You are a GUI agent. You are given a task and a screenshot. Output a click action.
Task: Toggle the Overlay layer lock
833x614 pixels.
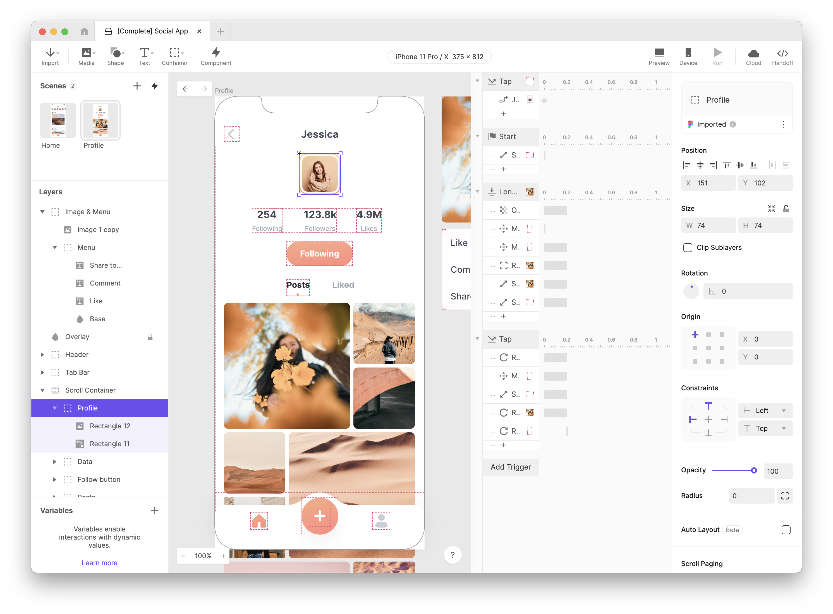150,337
